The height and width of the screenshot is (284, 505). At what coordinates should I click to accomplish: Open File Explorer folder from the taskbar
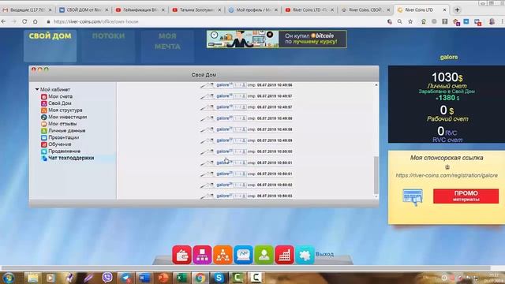pos(32,278)
